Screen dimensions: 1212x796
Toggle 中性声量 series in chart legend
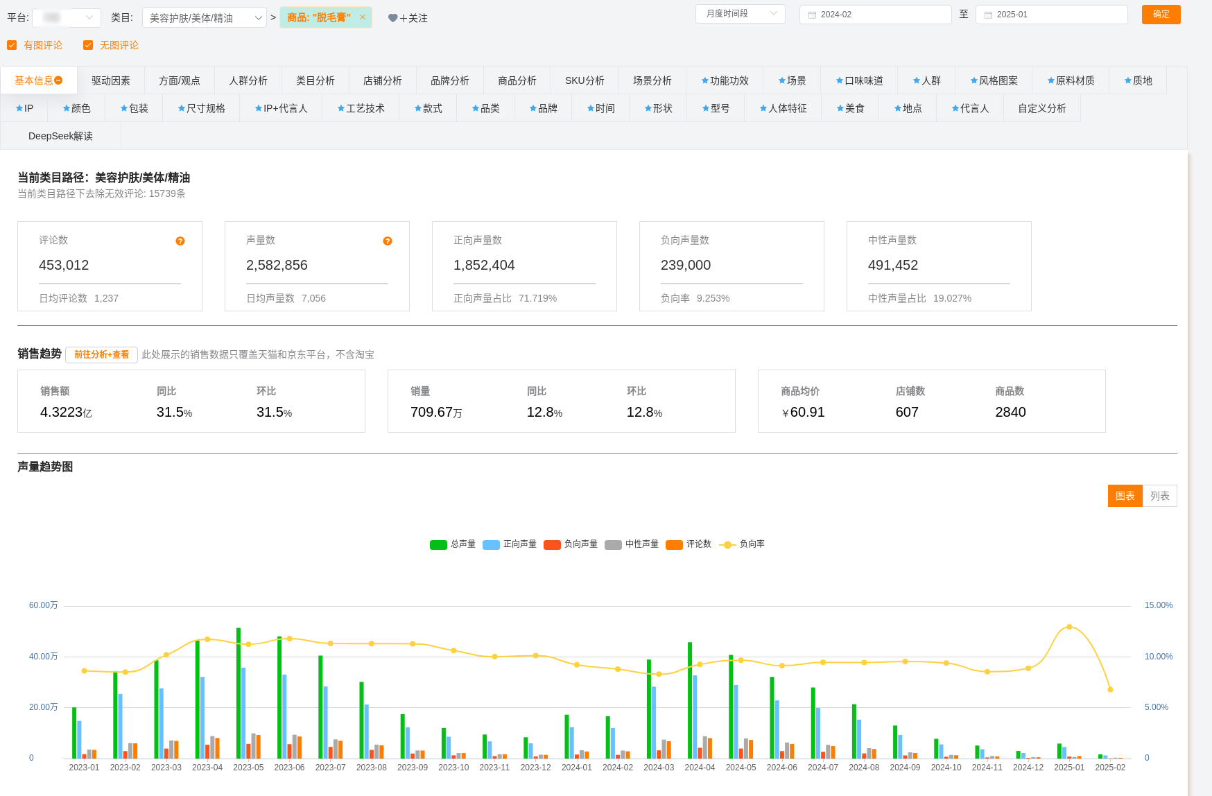pyautogui.click(x=632, y=544)
